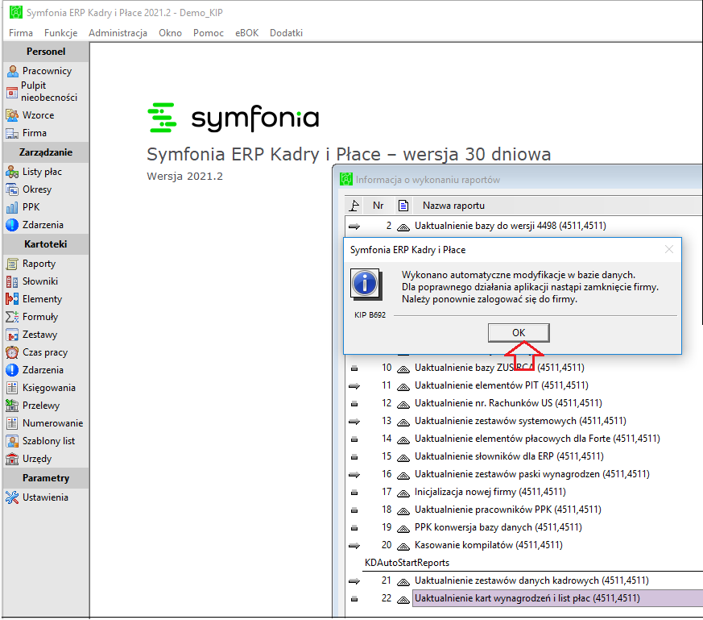Screen dimensions: 703x620
Task: Open Numerowanie in the sidebar
Action: (x=46, y=423)
